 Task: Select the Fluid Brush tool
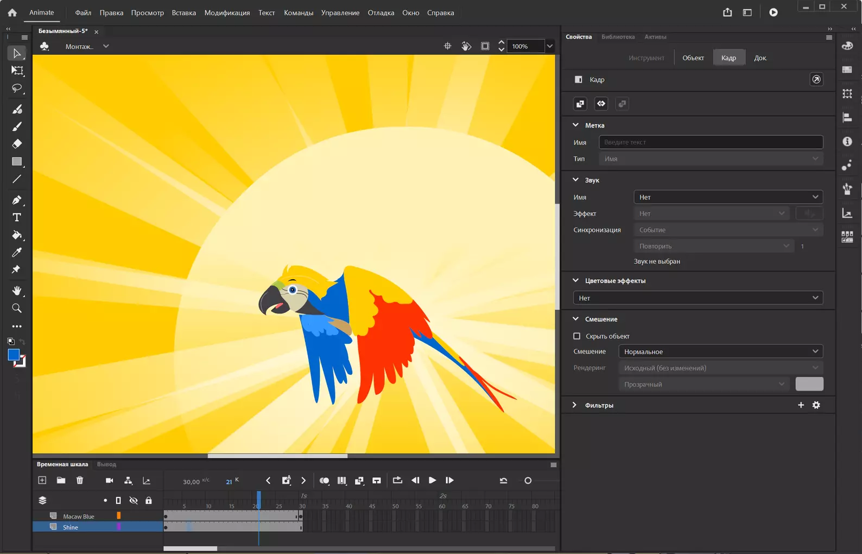click(x=17, y=109)
